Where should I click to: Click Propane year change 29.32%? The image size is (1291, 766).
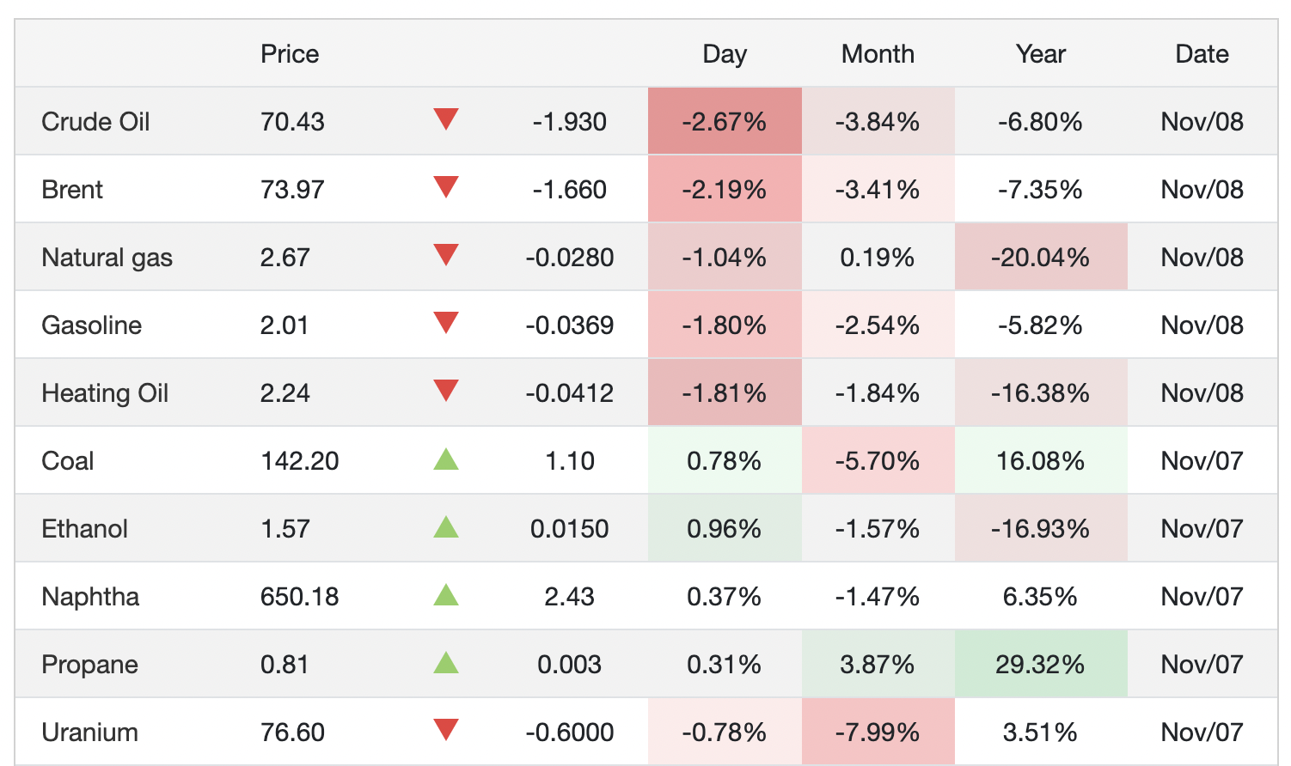click(x=1041, y=665)
